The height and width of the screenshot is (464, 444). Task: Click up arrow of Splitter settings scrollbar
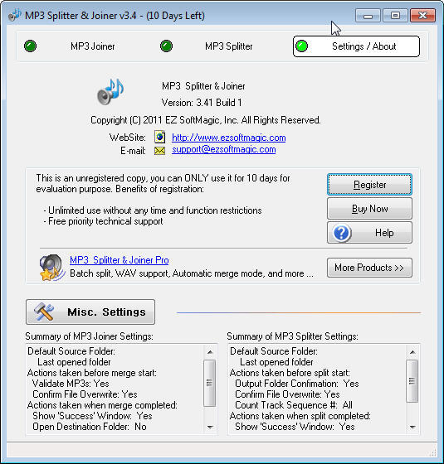[412, 352]
